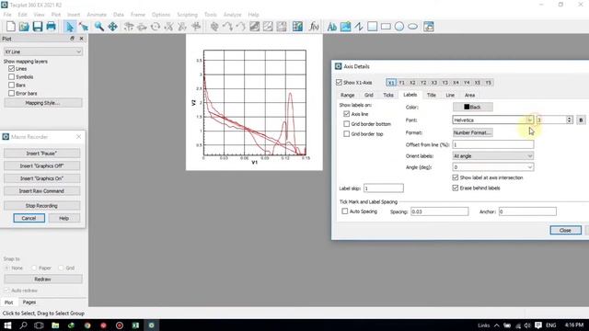Open a file with the folder toolbar icon

[24, 27]
